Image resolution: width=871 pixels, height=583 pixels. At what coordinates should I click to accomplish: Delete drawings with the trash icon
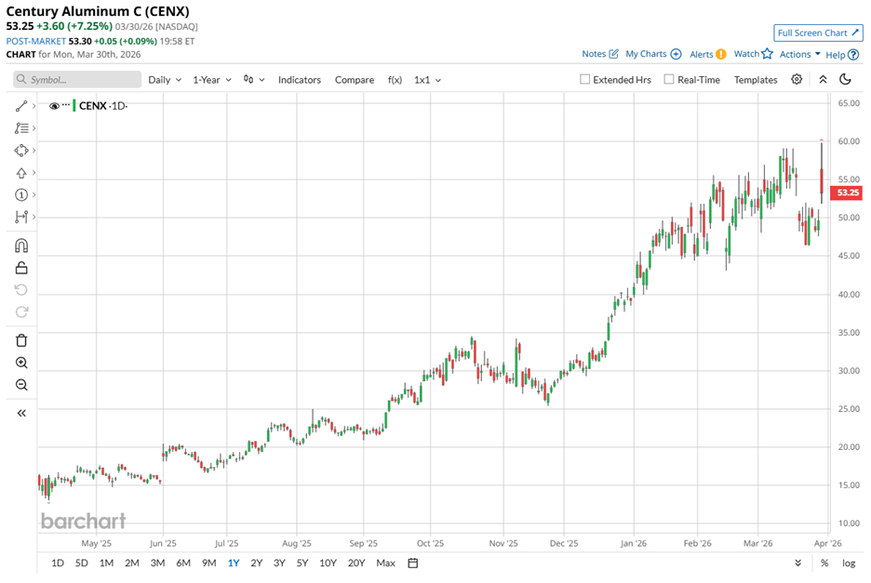[x=21, y=340]
